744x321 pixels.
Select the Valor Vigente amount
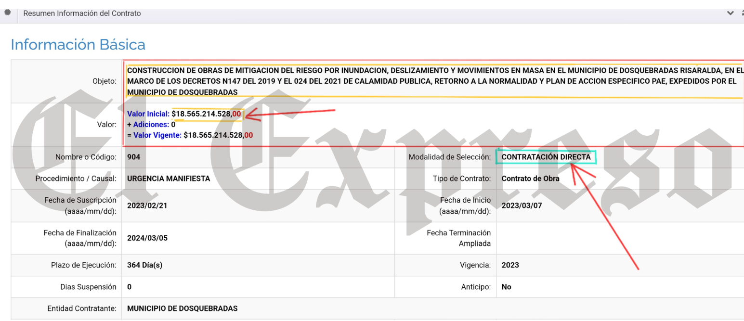coord(218,135)
